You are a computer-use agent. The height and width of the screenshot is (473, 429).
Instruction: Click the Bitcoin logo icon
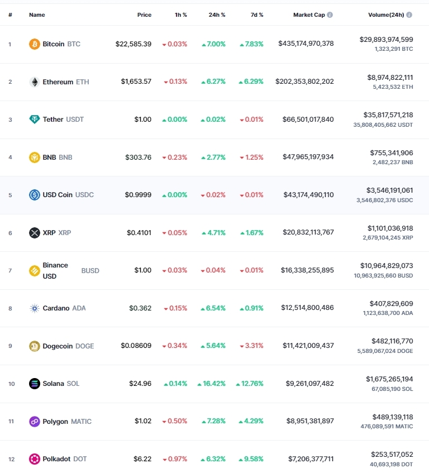35,44
